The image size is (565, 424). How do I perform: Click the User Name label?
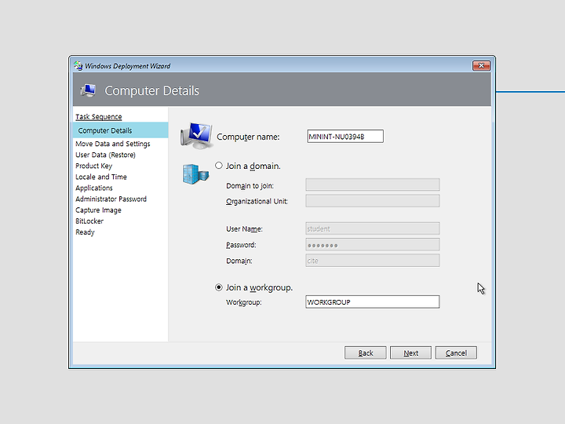click(x=244, y=229)
